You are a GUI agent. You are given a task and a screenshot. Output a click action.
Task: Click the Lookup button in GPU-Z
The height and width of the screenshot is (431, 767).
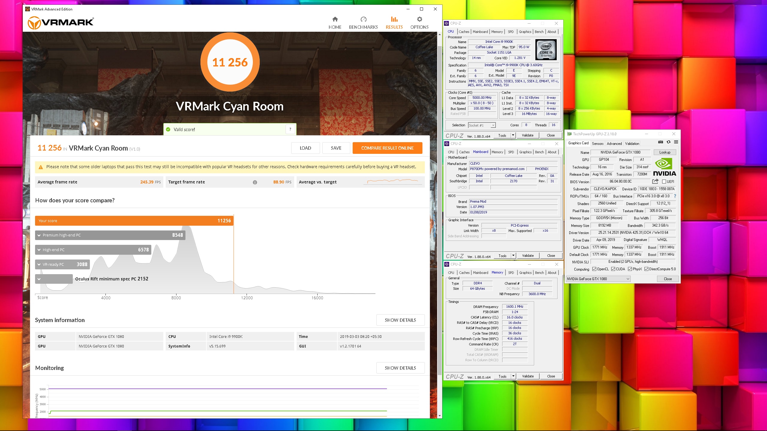pyautogui.click(x=665, y=152)
